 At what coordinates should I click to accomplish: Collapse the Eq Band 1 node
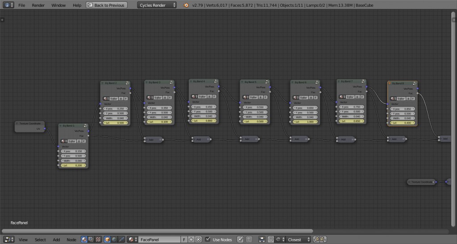(x=60, y=126)
